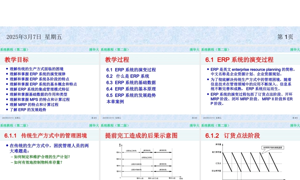Click the 系统教程（第二版）header on the 教学过程 slide
Image resolution: width=300 pixels, height=180 pixels.
coord(115,49)
